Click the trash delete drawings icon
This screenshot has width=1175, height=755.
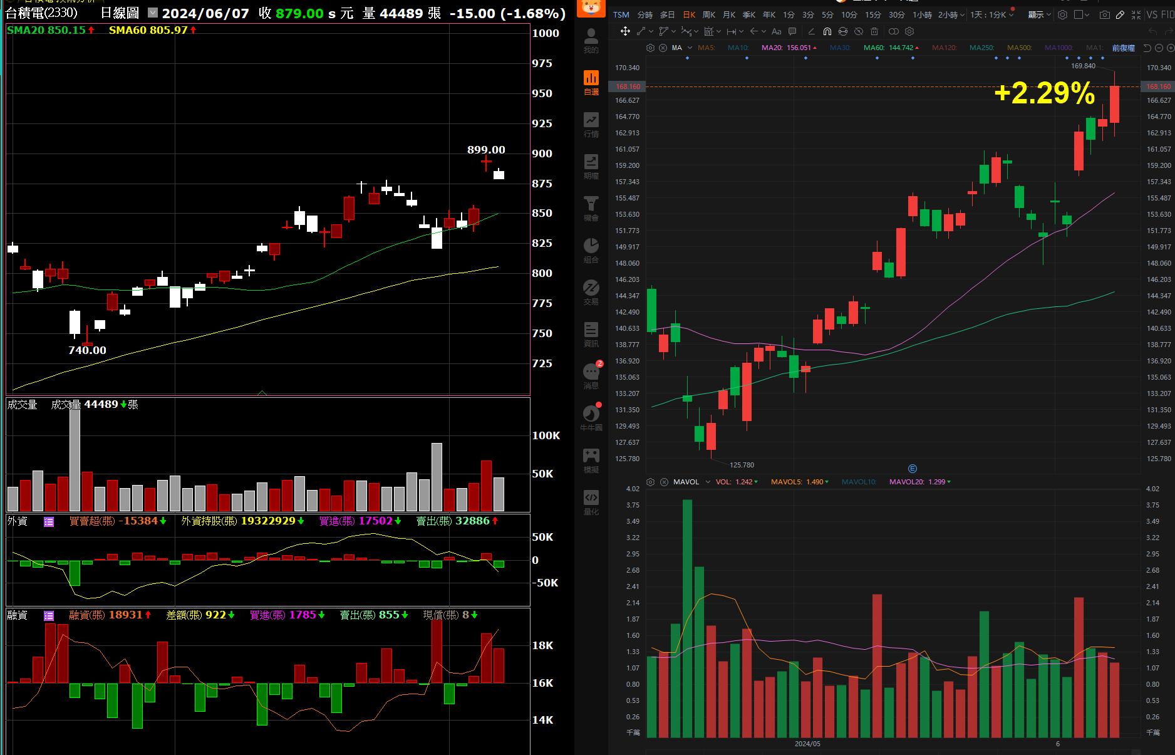pos(874,31)
